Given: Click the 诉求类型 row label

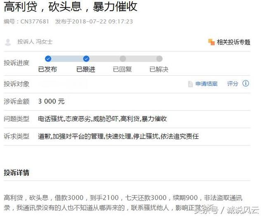Looking at the screenshot, I should coord(16,136).
